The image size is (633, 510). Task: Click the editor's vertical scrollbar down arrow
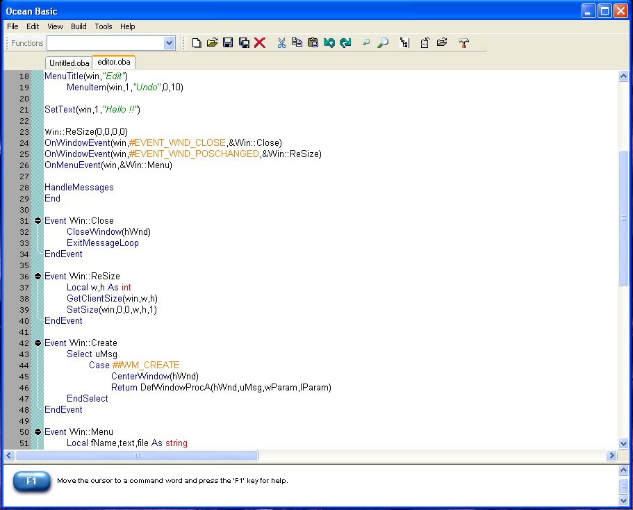(623, 443)
